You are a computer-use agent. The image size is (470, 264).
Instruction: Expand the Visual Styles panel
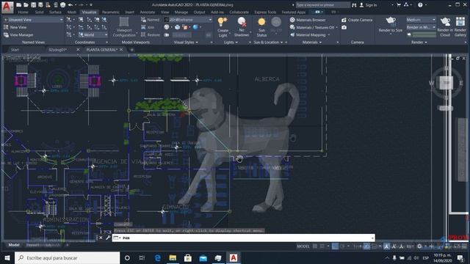(x=186, y=43)
